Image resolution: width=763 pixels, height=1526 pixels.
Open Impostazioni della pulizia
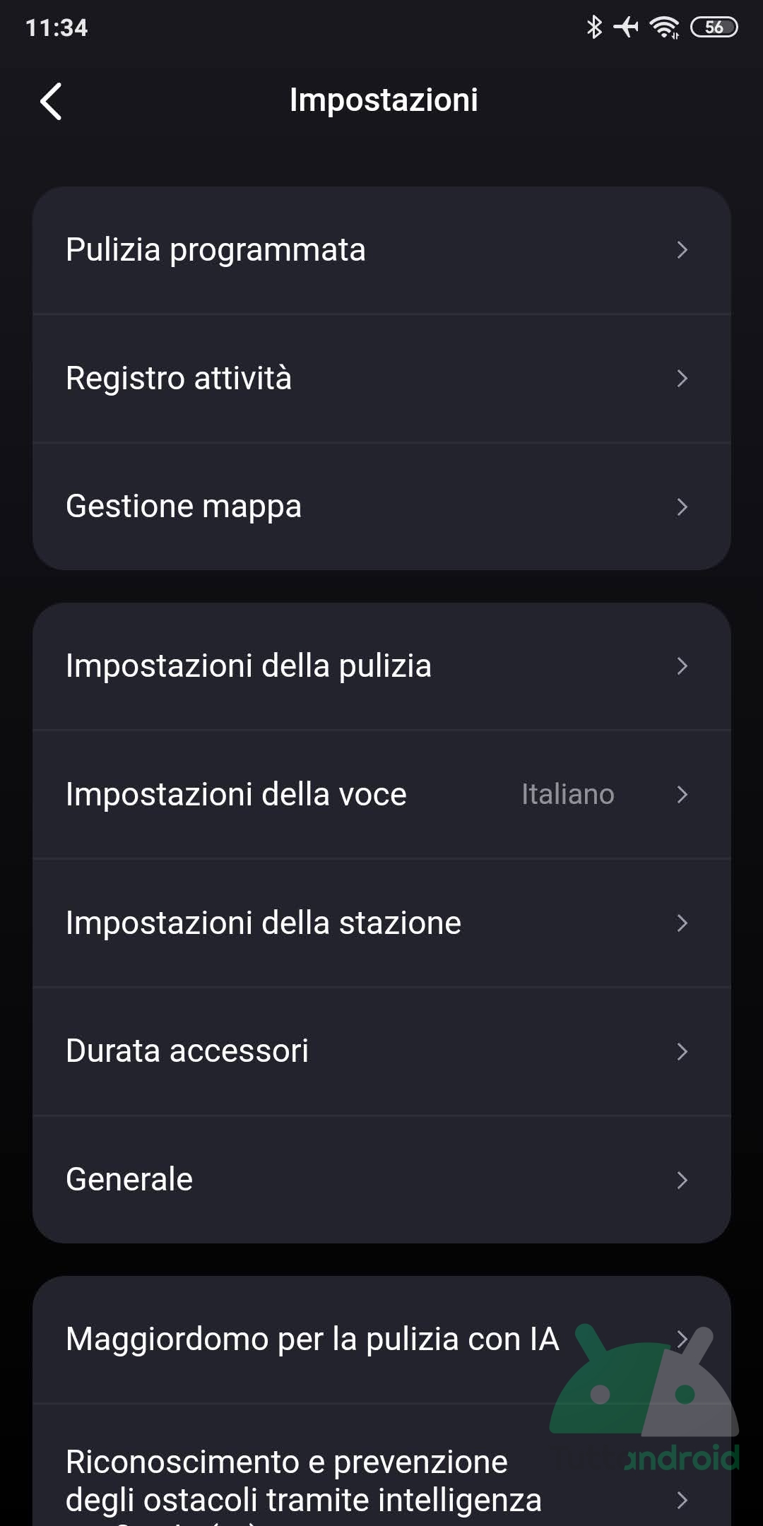pos(249,666)
